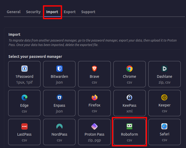Click the Edge browser icon

[24, 98]
